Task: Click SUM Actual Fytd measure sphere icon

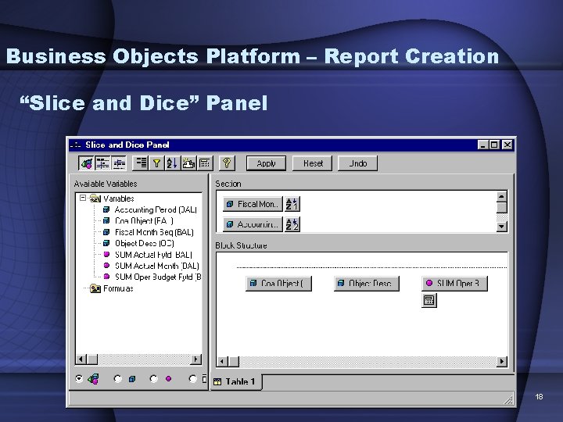Action: click(x=106, y=255)
